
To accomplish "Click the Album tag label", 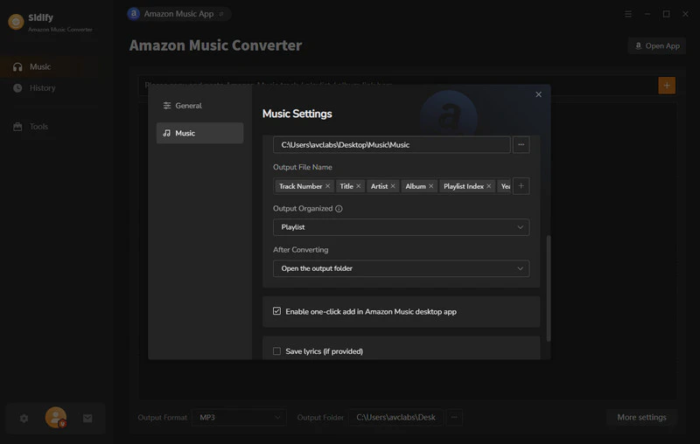I will click(415, 186).
